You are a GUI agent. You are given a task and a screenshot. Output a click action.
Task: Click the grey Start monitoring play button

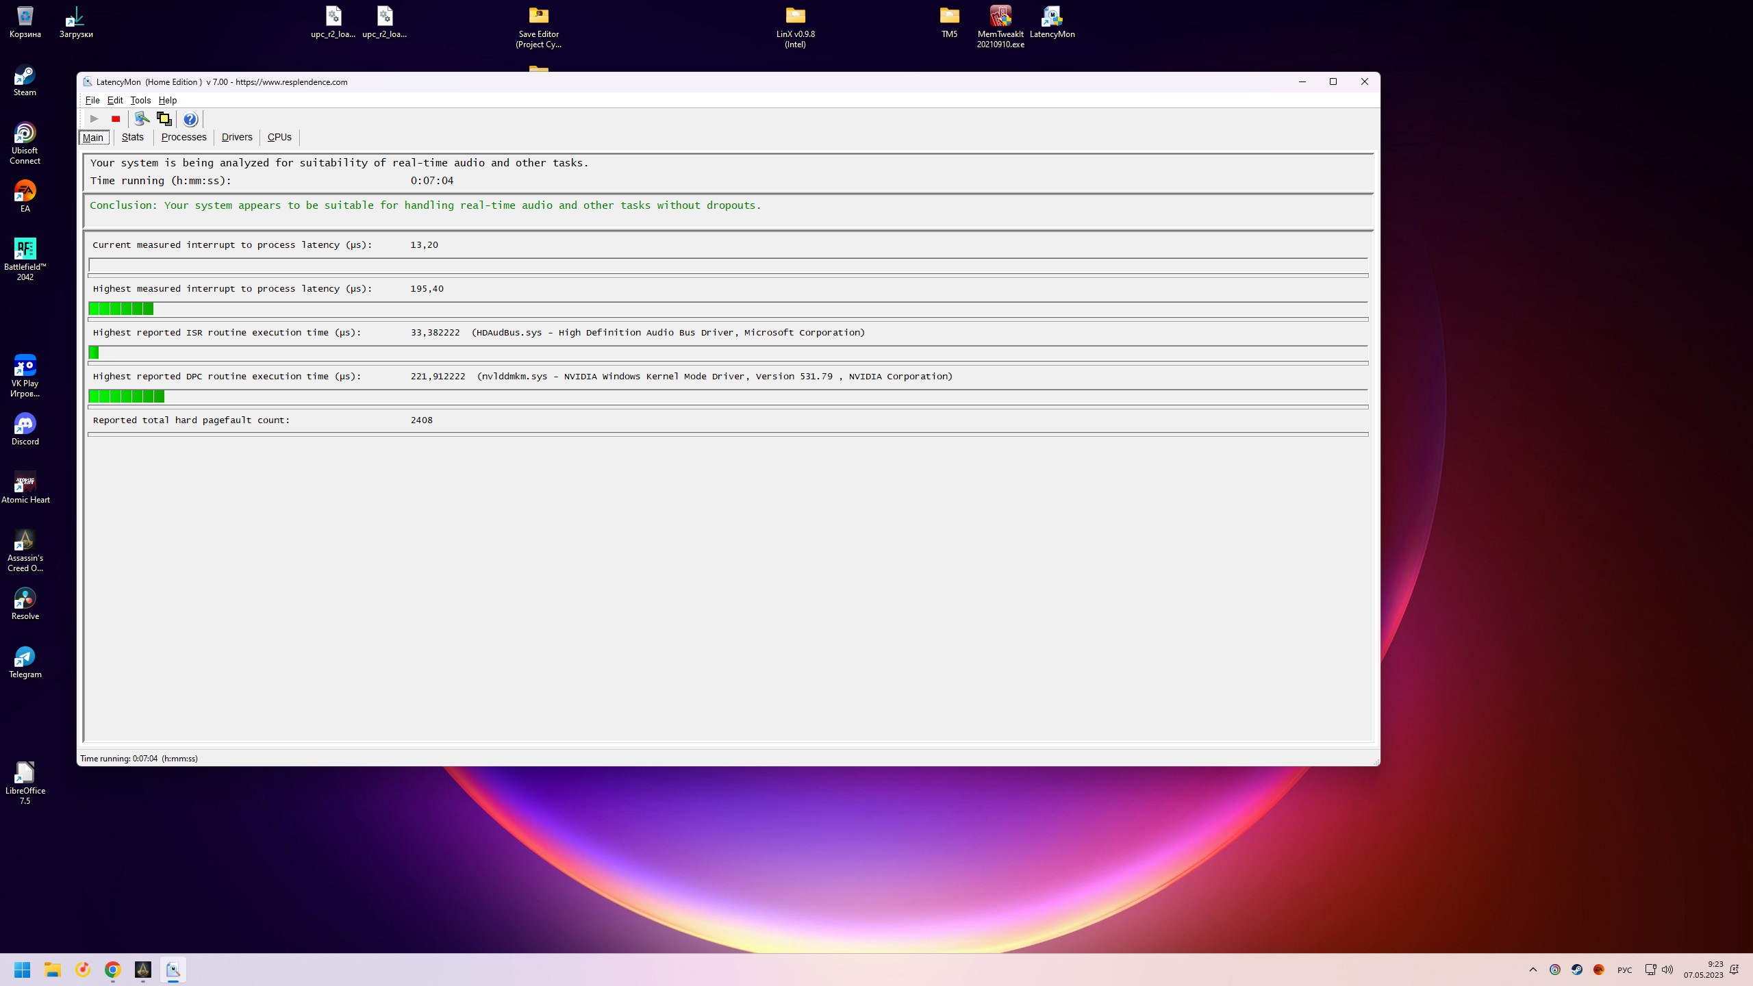pos(94,119)
